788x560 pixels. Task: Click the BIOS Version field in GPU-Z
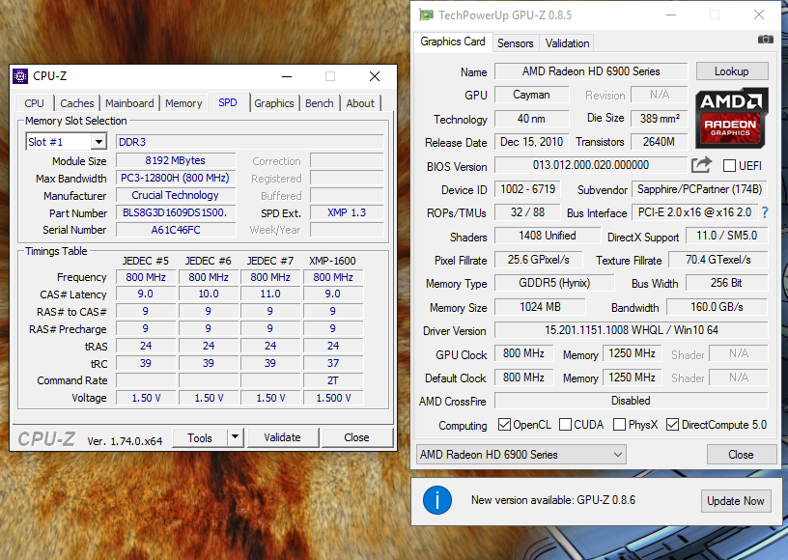(x=591, y=165)
